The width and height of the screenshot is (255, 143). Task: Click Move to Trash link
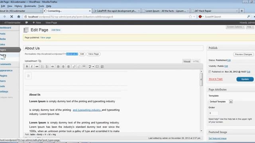pos(216,79)
